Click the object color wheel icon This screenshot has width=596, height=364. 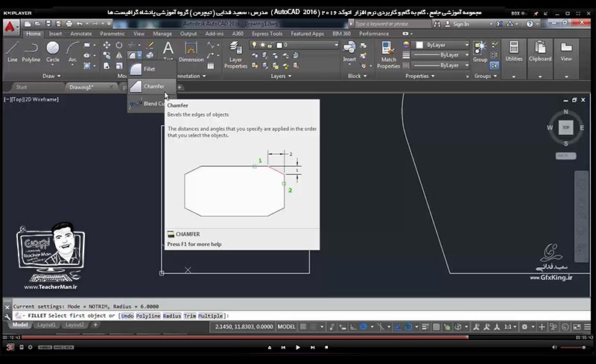[406, 45]
